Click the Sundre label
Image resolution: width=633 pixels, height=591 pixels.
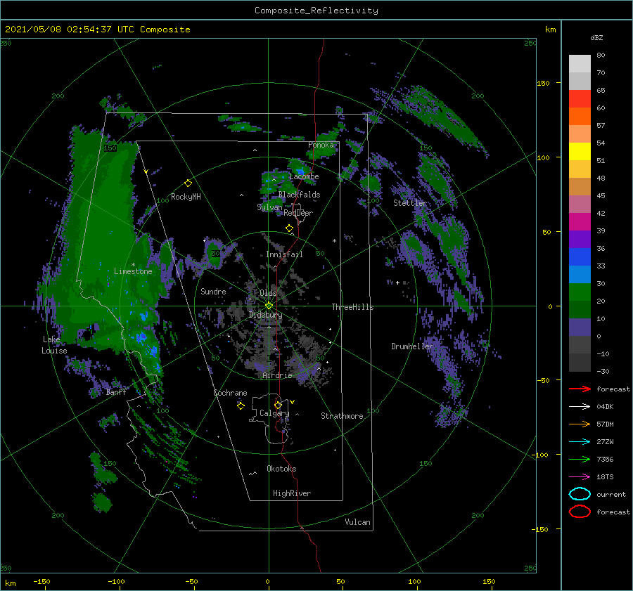[213, 291]
